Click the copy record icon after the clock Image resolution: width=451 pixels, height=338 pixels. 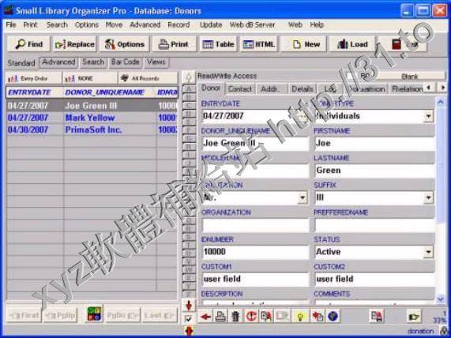point(266,317)
